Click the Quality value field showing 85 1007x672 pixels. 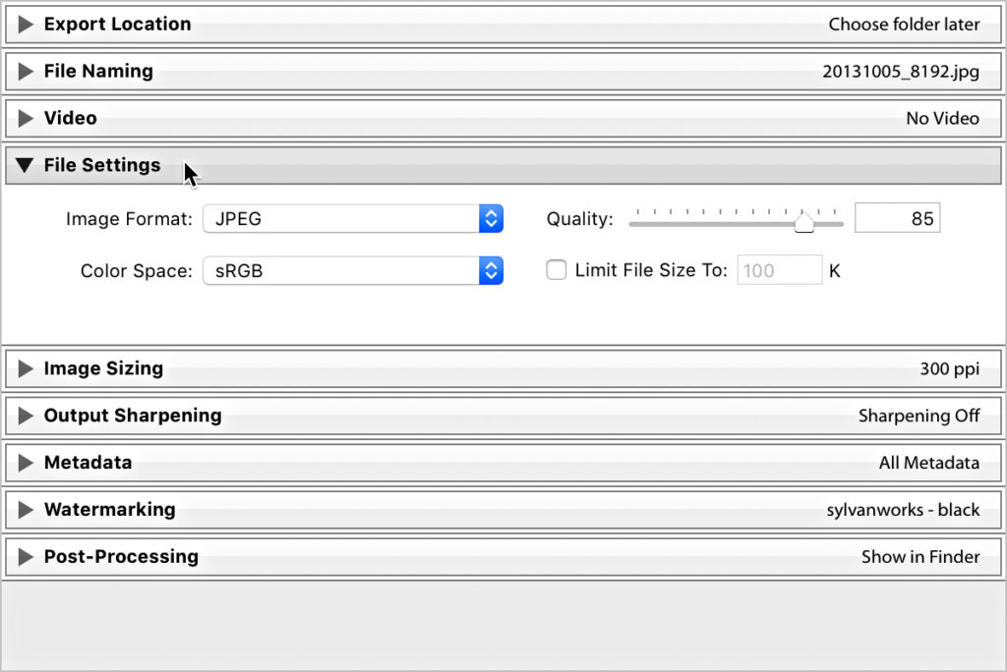pyautogui.click(x=897, y=218)
